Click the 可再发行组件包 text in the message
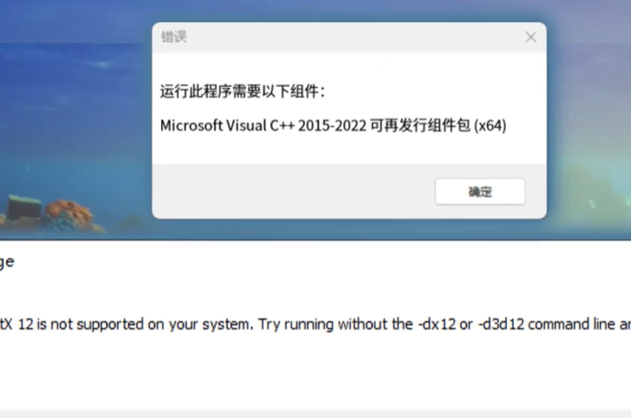The image size is (631, 418). 420,126
